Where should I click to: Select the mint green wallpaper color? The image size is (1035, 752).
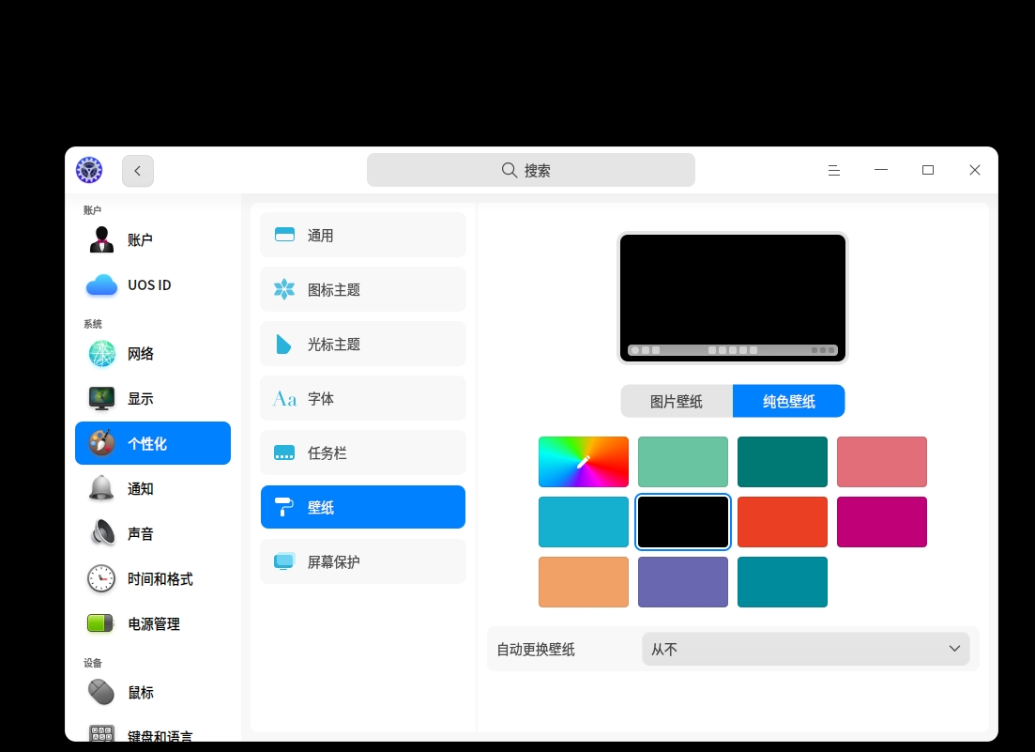tap(683, 462)
